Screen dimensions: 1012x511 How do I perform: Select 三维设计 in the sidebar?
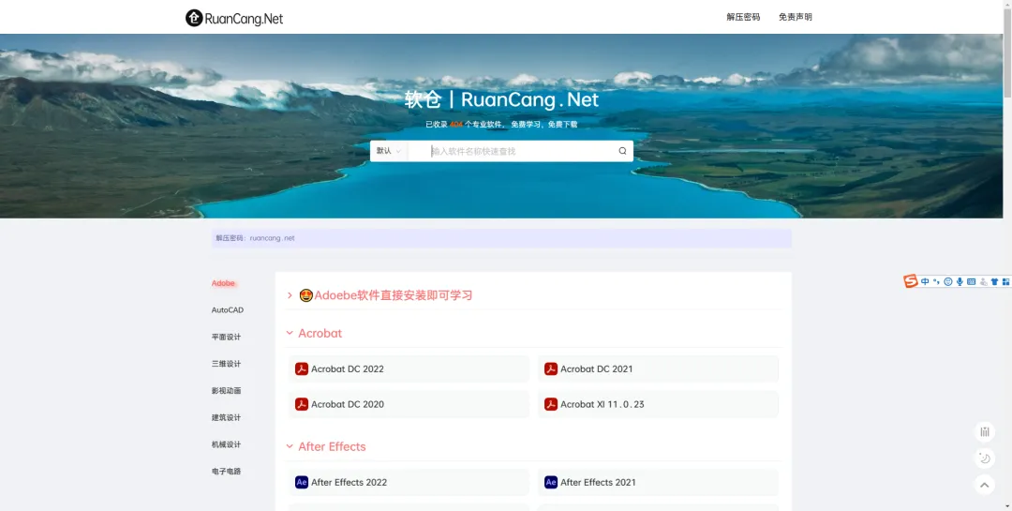tap(226, 364)
